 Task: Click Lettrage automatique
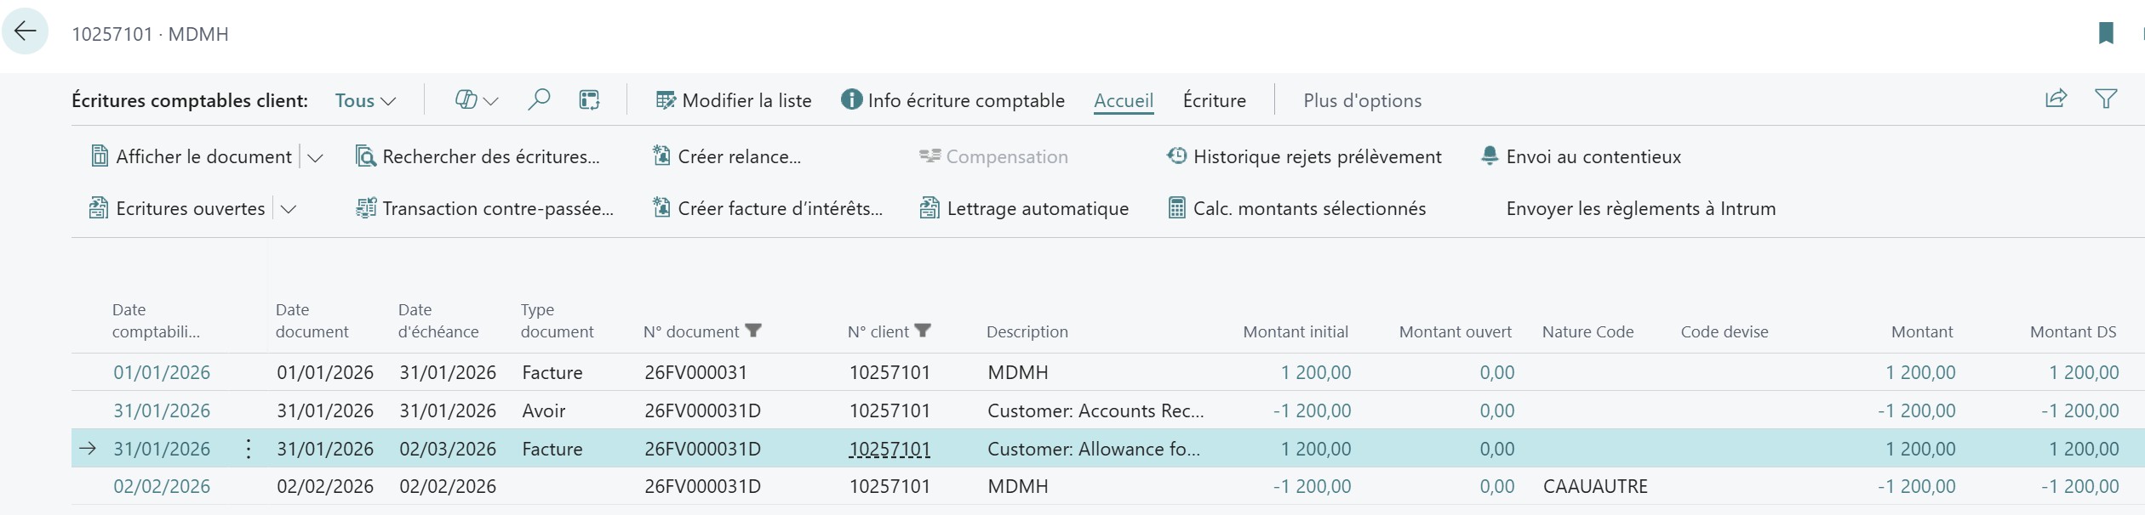click(1024, 208)
